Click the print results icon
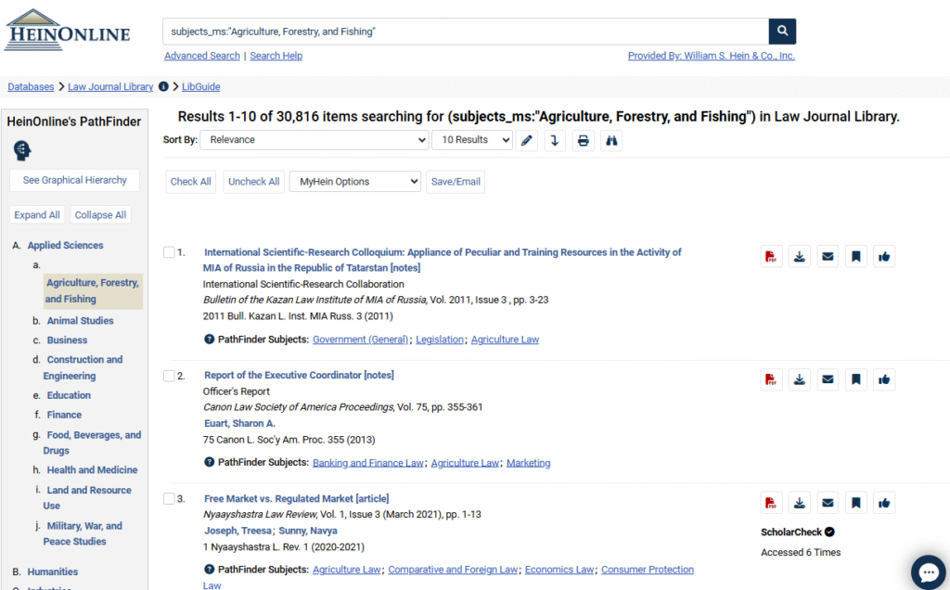The height and width of the screenshot is (590, 950). [583, 141]
